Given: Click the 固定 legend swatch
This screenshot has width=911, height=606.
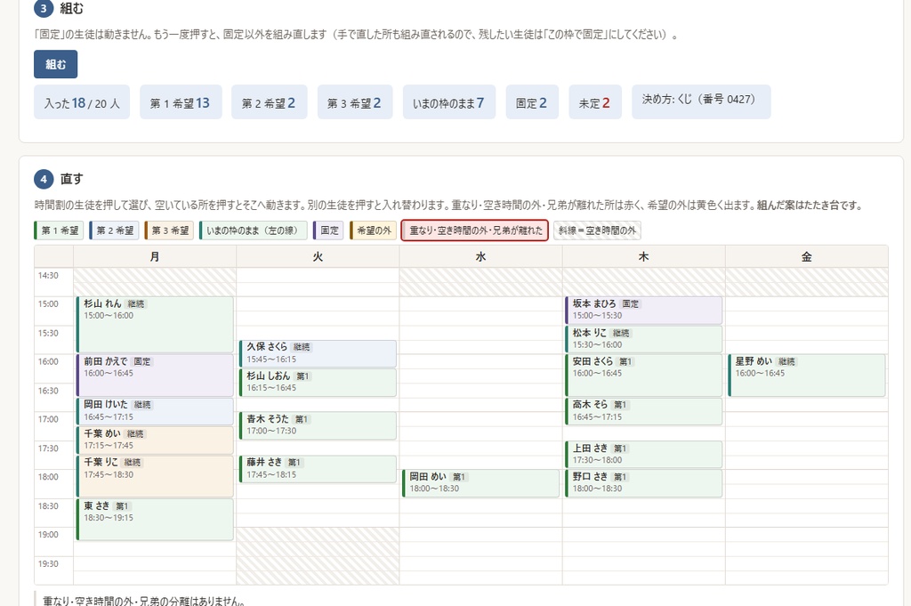Looking at the screenshot, I should [x=328, y=230].
